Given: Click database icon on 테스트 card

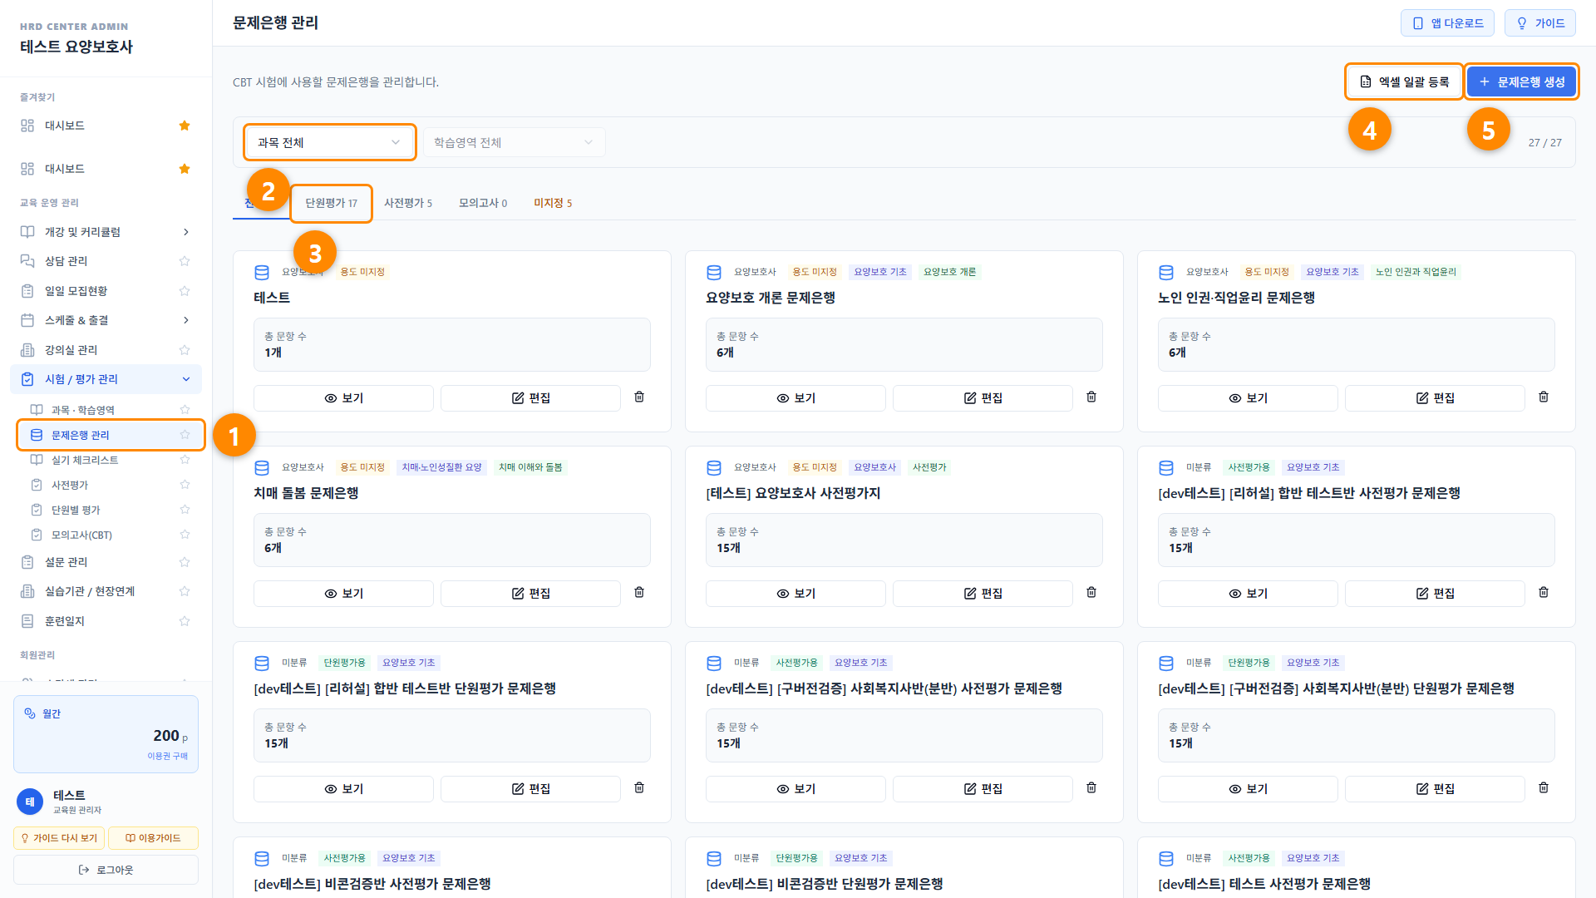Looking at the screenshot, I should point(262,273).
